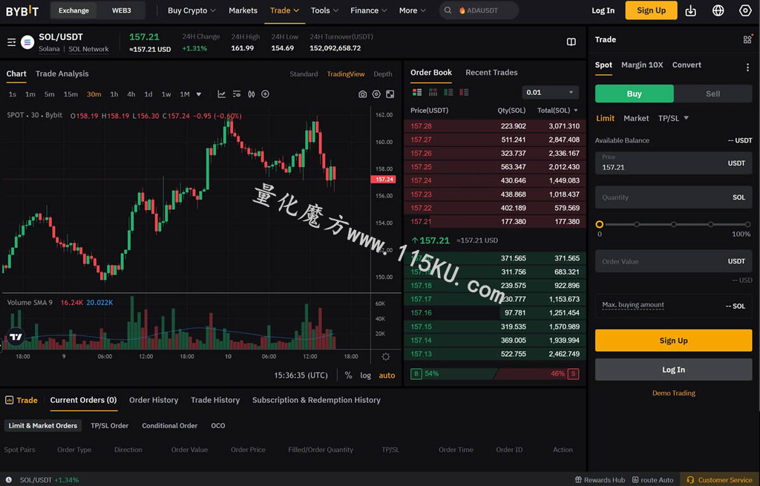Switch to Trade Analysis tab
Image resolution: width=760 pixels, height=486 pixels.
62,73
